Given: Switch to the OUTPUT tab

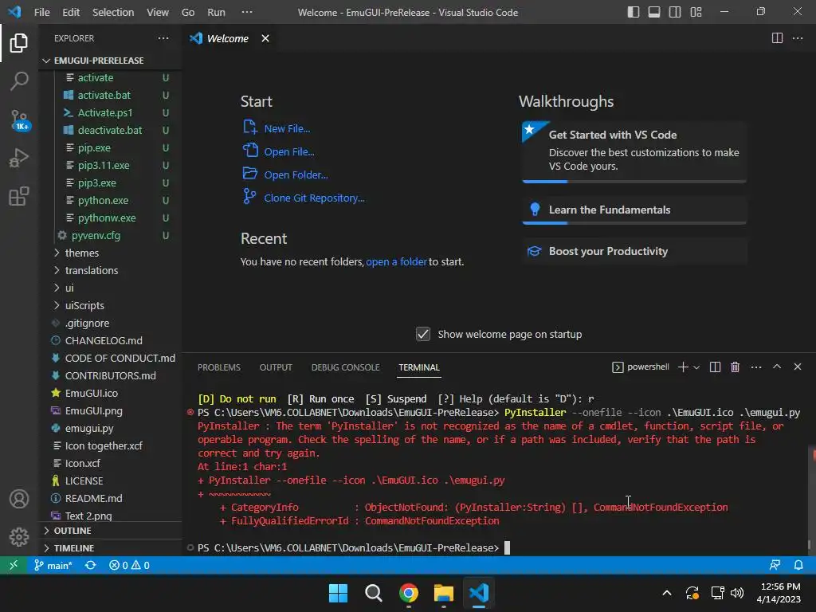Looking at the screenshot, I should 276,367.
